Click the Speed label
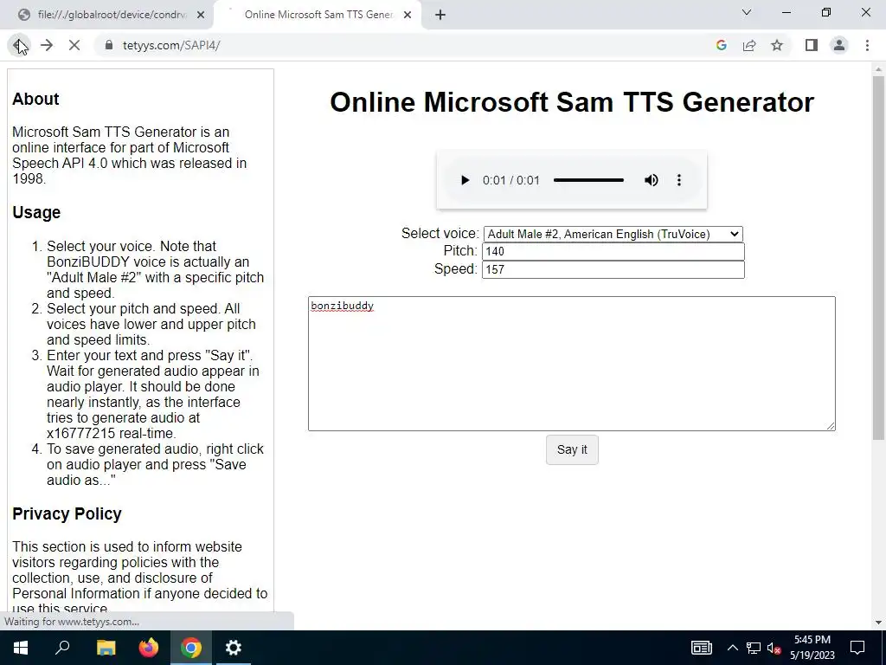Viewport: 886px width, 665px height. [456, 269]
